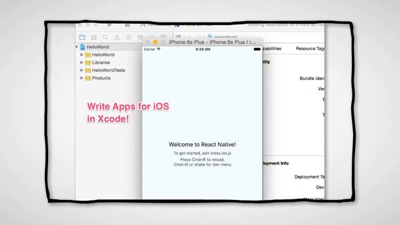The width and height of the screenshot is (400, 225).
Task: Expand the HelloWorld folder disclosure triangle
Action: coord(82,54)
